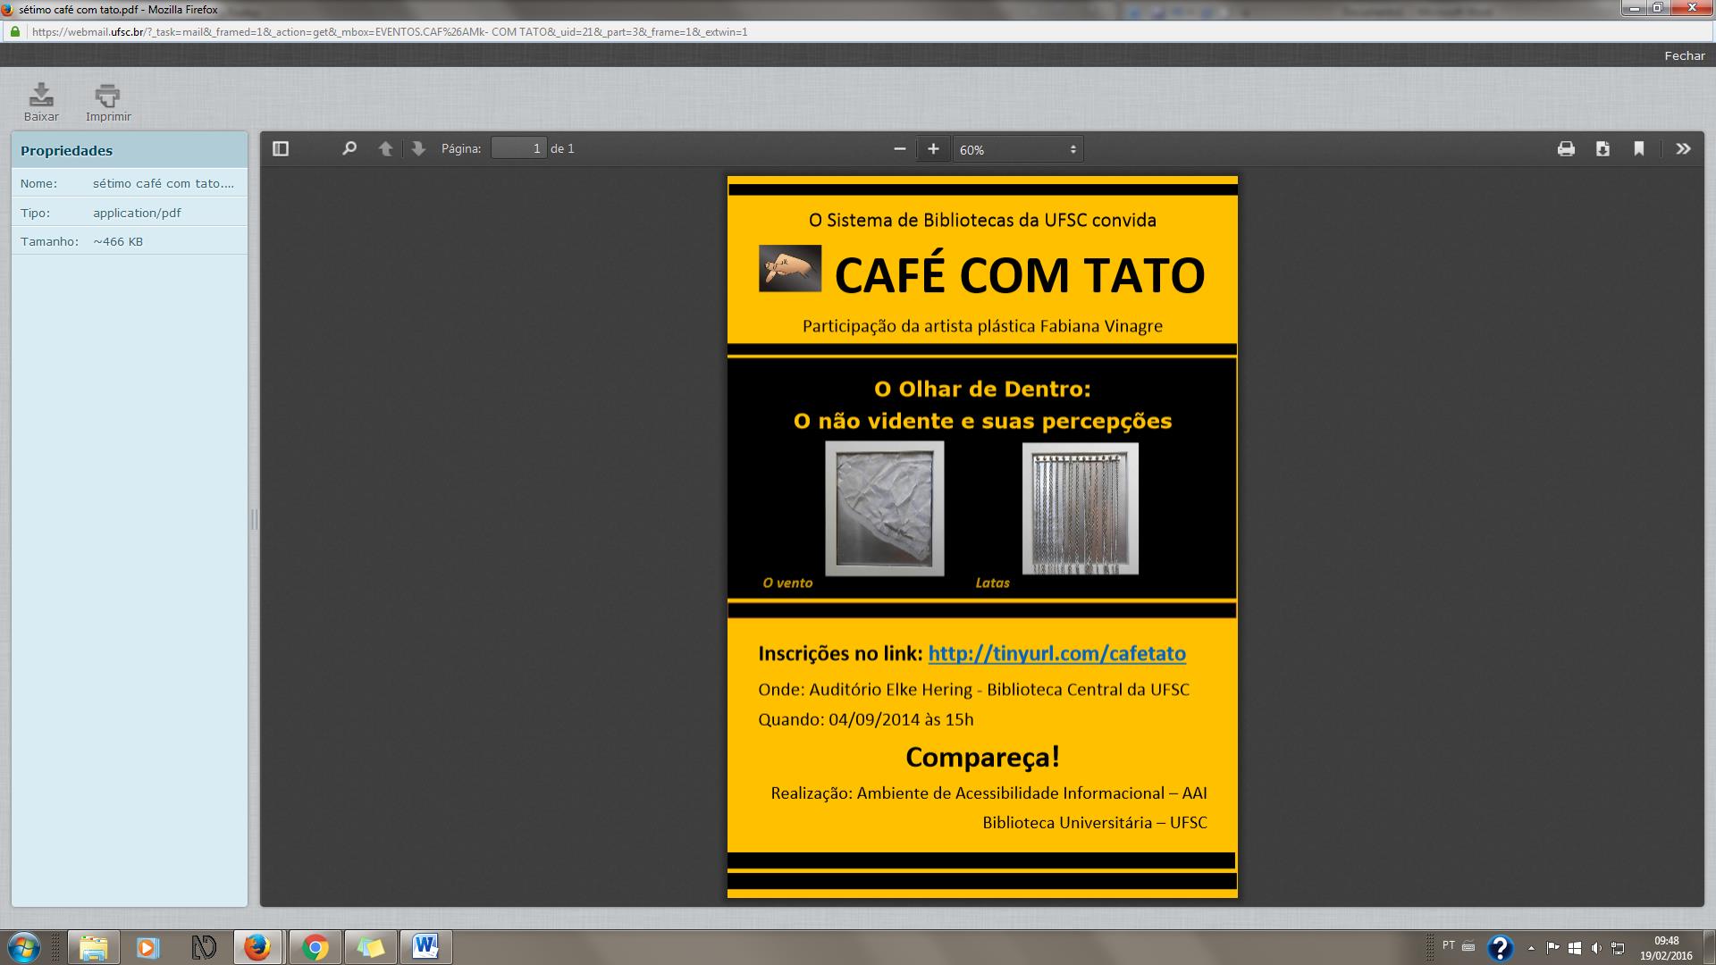Click the help question mark tray icon
The width and height of the screenshot is (1716, 965).
pyautogui.click(x=1500, y=948)
